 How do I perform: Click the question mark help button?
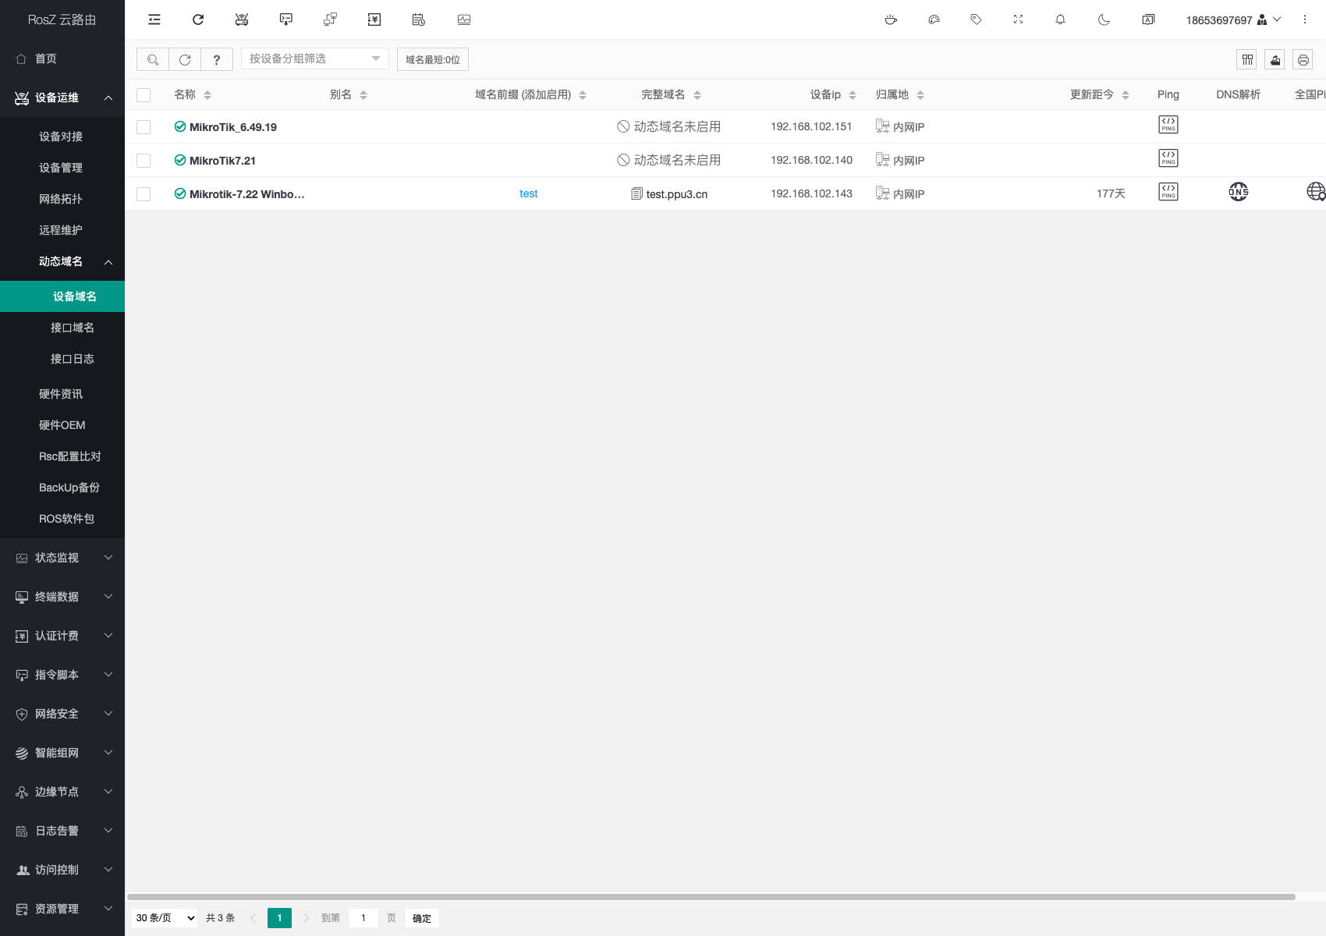click(217, 59)
